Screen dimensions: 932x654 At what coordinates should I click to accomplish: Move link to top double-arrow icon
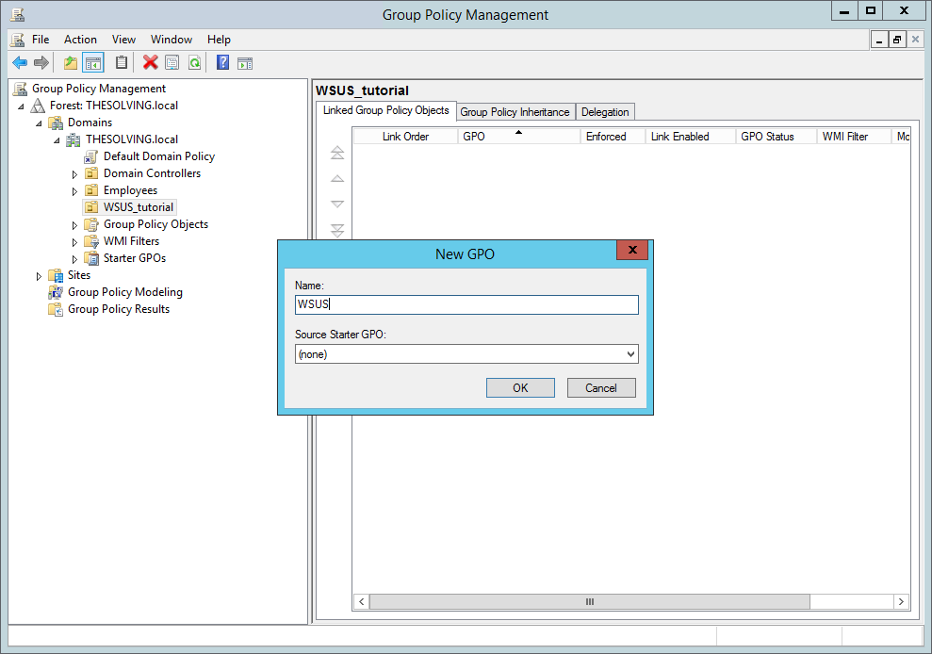337,153
